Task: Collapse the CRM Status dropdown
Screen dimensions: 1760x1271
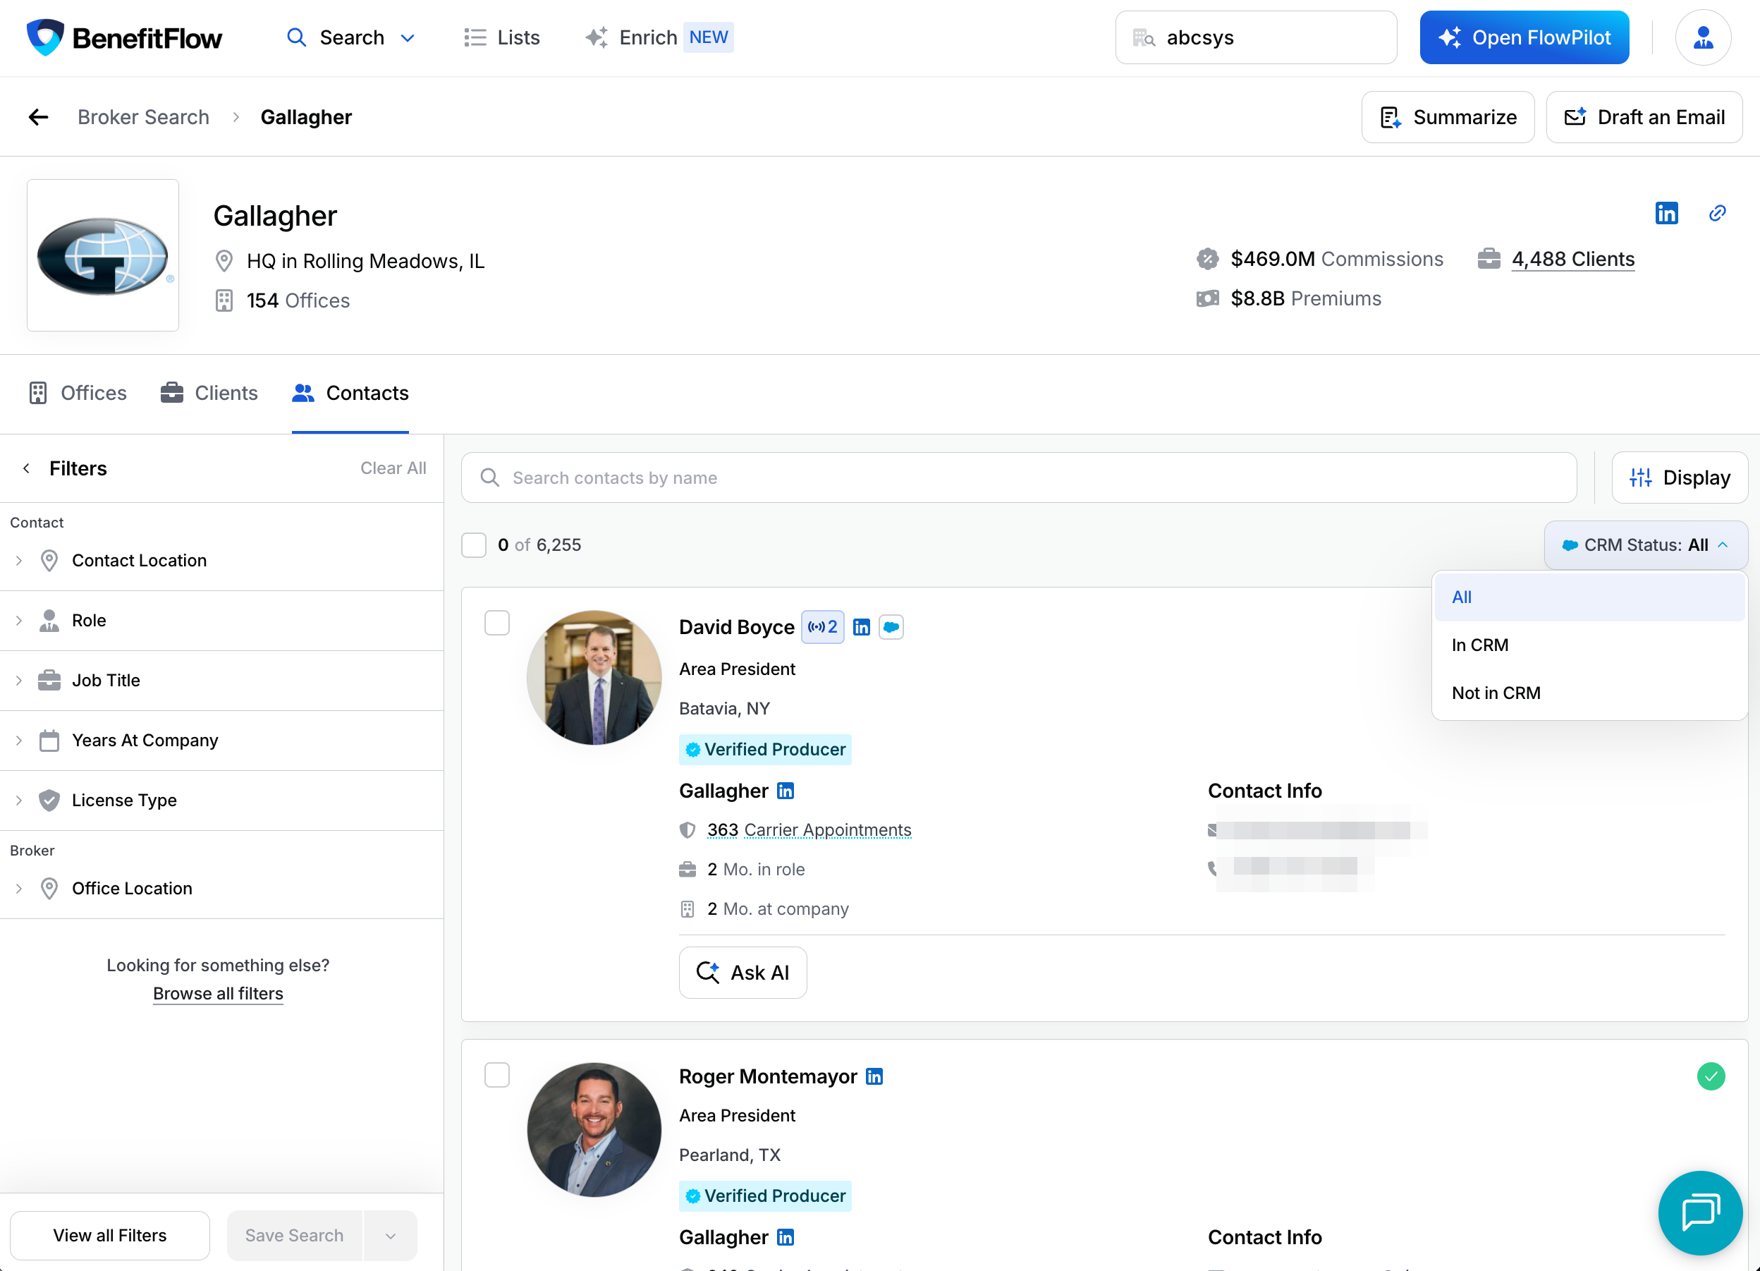Action: (x=1645, y=545)
